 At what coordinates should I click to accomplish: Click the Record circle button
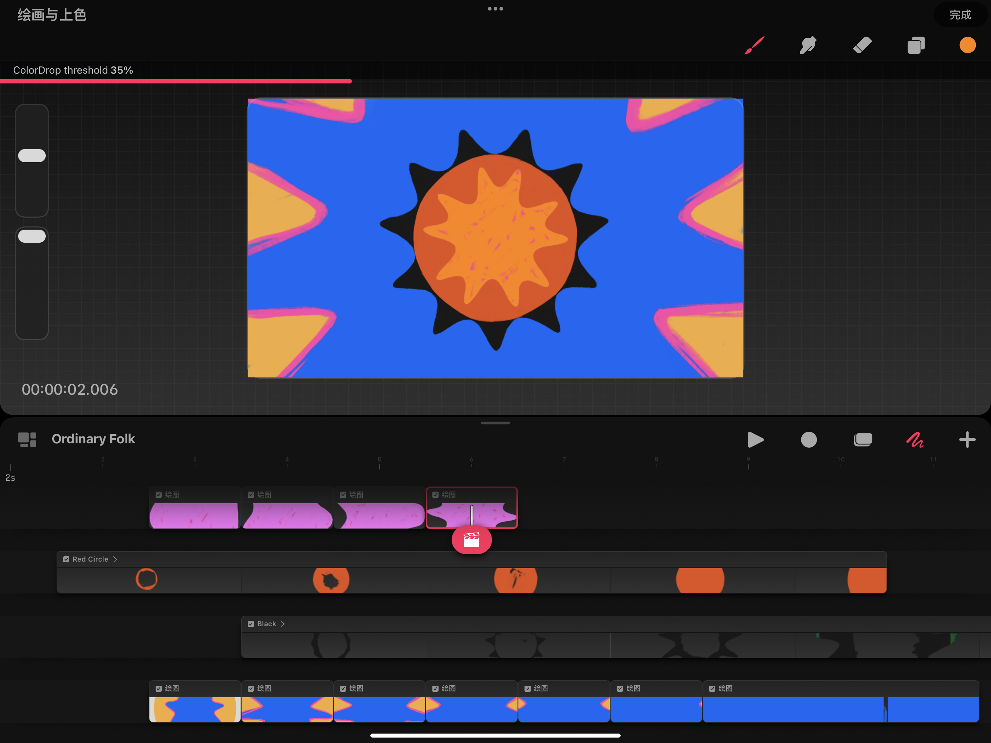tap(809, 440)
